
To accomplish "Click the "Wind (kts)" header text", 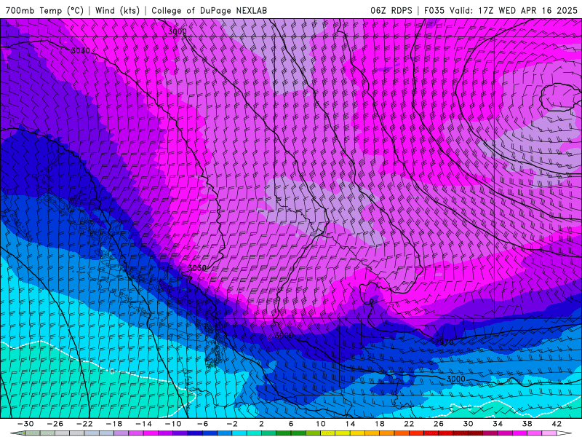I will pos(117,10).
